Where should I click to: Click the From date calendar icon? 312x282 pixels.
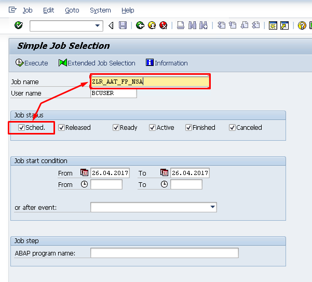[85, 172]
